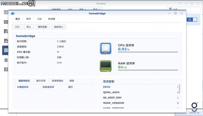The image size is (203, 116).
Task: Select the QEMU_ARCH environment variable row
Action: pos(141,92)
